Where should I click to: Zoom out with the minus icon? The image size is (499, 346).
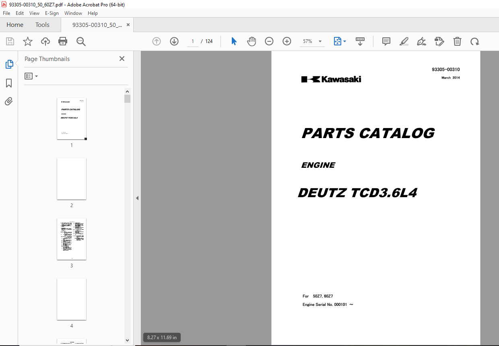click(x=269, y=41)
